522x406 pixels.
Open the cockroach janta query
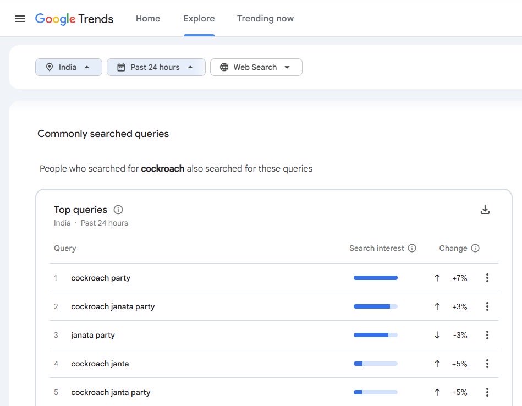[100, 364]
